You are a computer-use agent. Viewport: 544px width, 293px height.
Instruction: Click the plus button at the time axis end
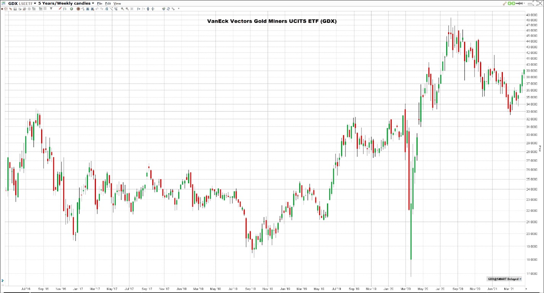coord(527,289)
